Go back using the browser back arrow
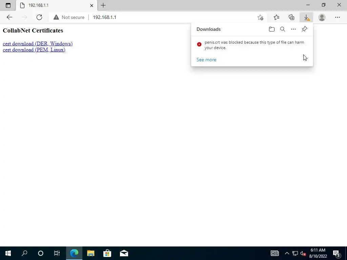This screenshot has width=347, height=260. tap(9, 17)
